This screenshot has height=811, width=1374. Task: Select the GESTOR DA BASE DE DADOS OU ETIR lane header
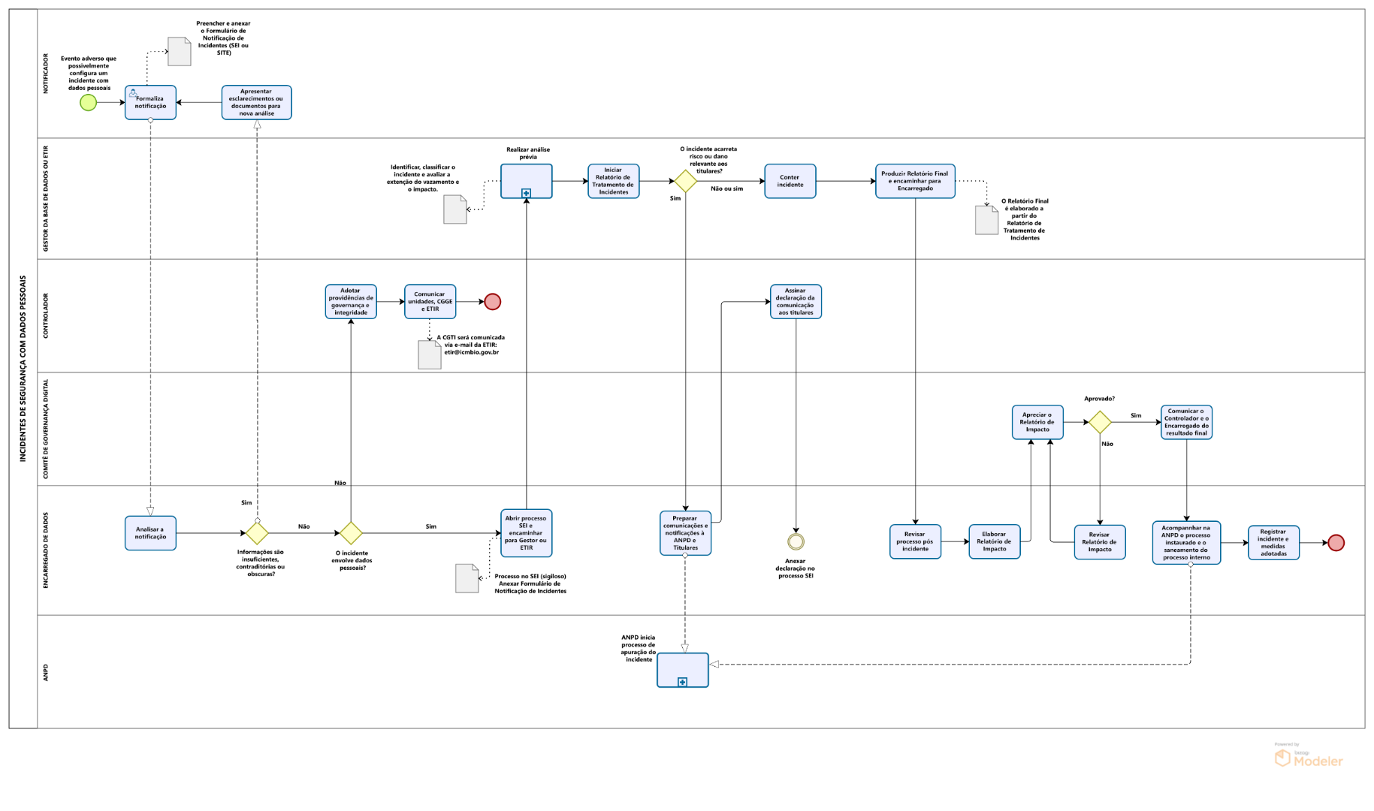coord(46,198)
